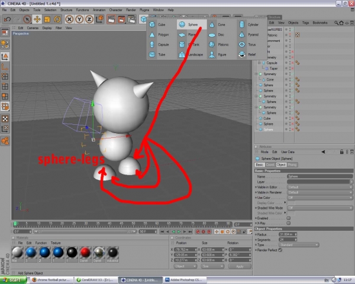The width and height of the screenshot is (355, 284).
Task: Open the Plugins menu
Action: [144, 10]
